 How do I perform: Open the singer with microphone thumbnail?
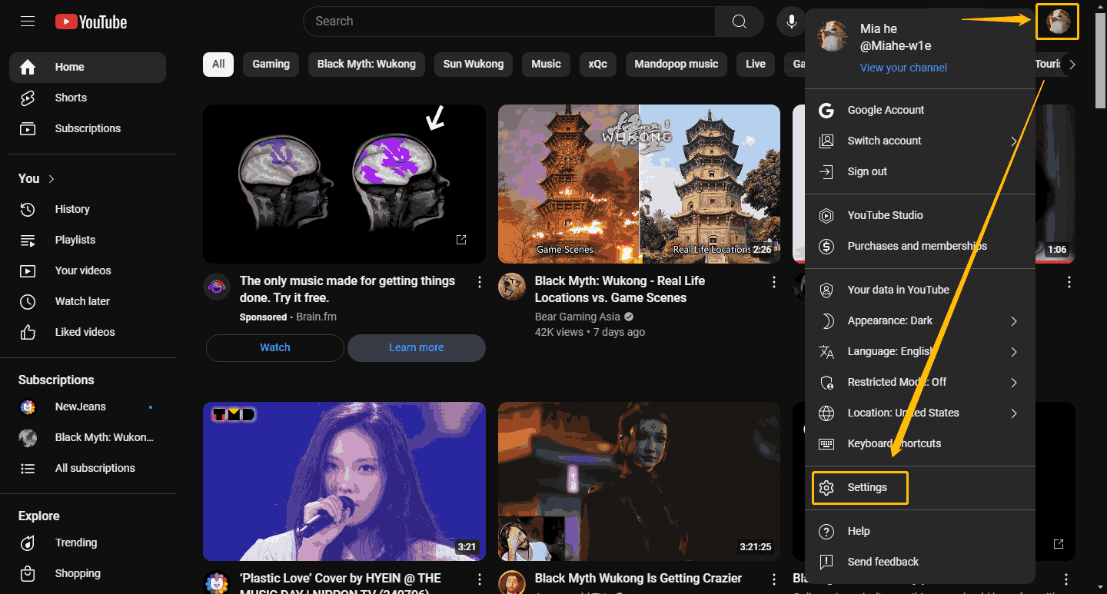pos(344,481)
